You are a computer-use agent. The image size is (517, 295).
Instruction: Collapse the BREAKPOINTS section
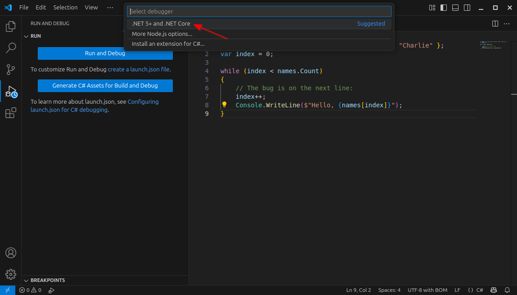26,280
